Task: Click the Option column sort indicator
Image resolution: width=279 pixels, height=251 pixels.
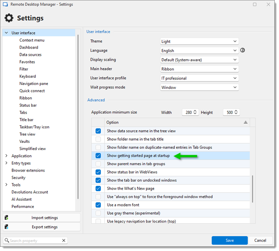Action: tap(246, 122)
